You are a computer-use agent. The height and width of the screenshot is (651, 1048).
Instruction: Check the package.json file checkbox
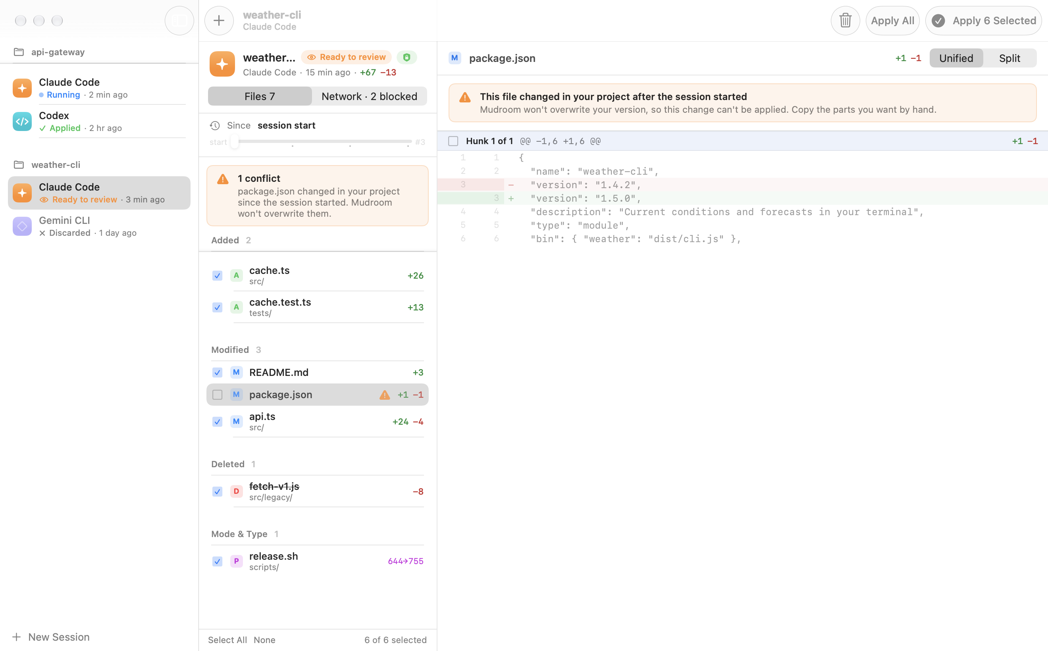pyautogui.click(x=218, y=395)
